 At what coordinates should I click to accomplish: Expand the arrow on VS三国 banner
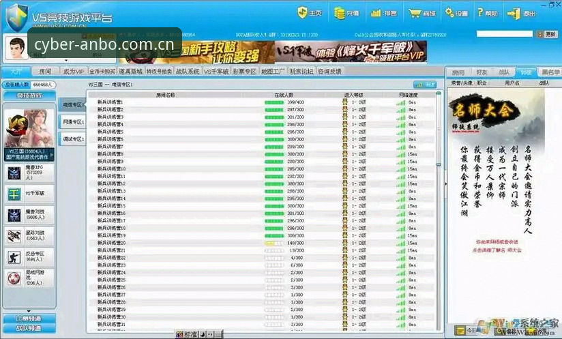click(52, 155)
